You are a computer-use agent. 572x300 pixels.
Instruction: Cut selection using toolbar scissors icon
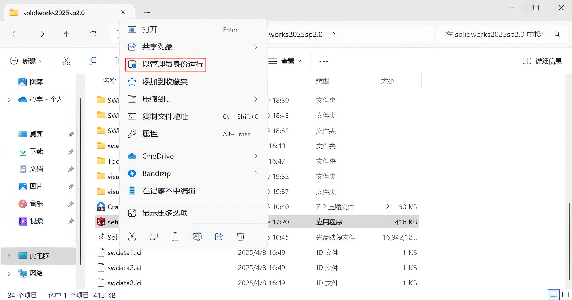coord(66,61)
